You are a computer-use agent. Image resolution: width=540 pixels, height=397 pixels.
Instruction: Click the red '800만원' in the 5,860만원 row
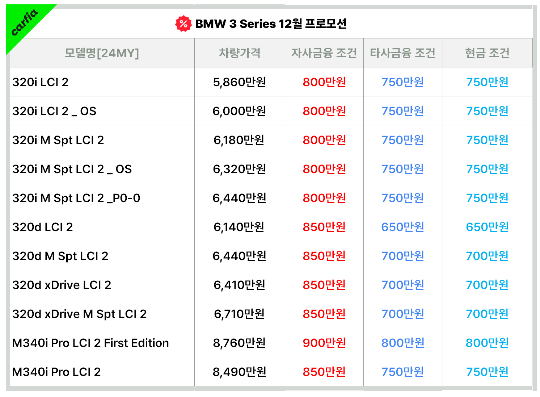pos(324,82)
